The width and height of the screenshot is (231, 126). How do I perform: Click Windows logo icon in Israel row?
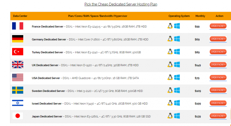point(177,103)
